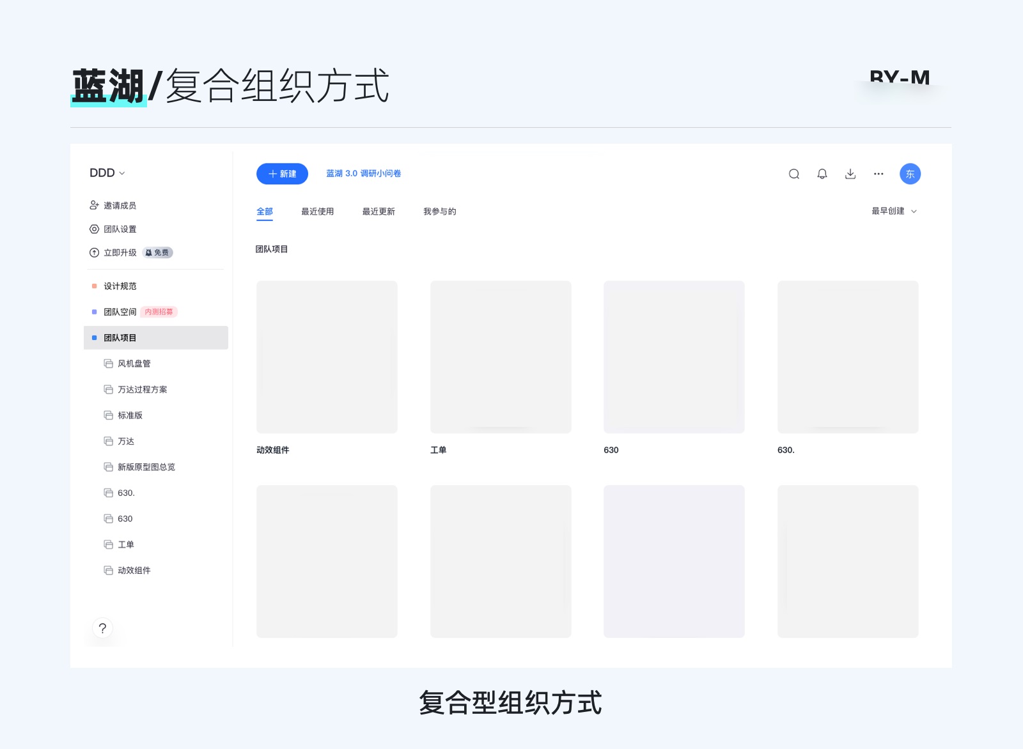Open the 动效组件 project card thumbnail
The height and width of the screenshot is (749, 1023).
pyautogui.click(x=327, y=357)
